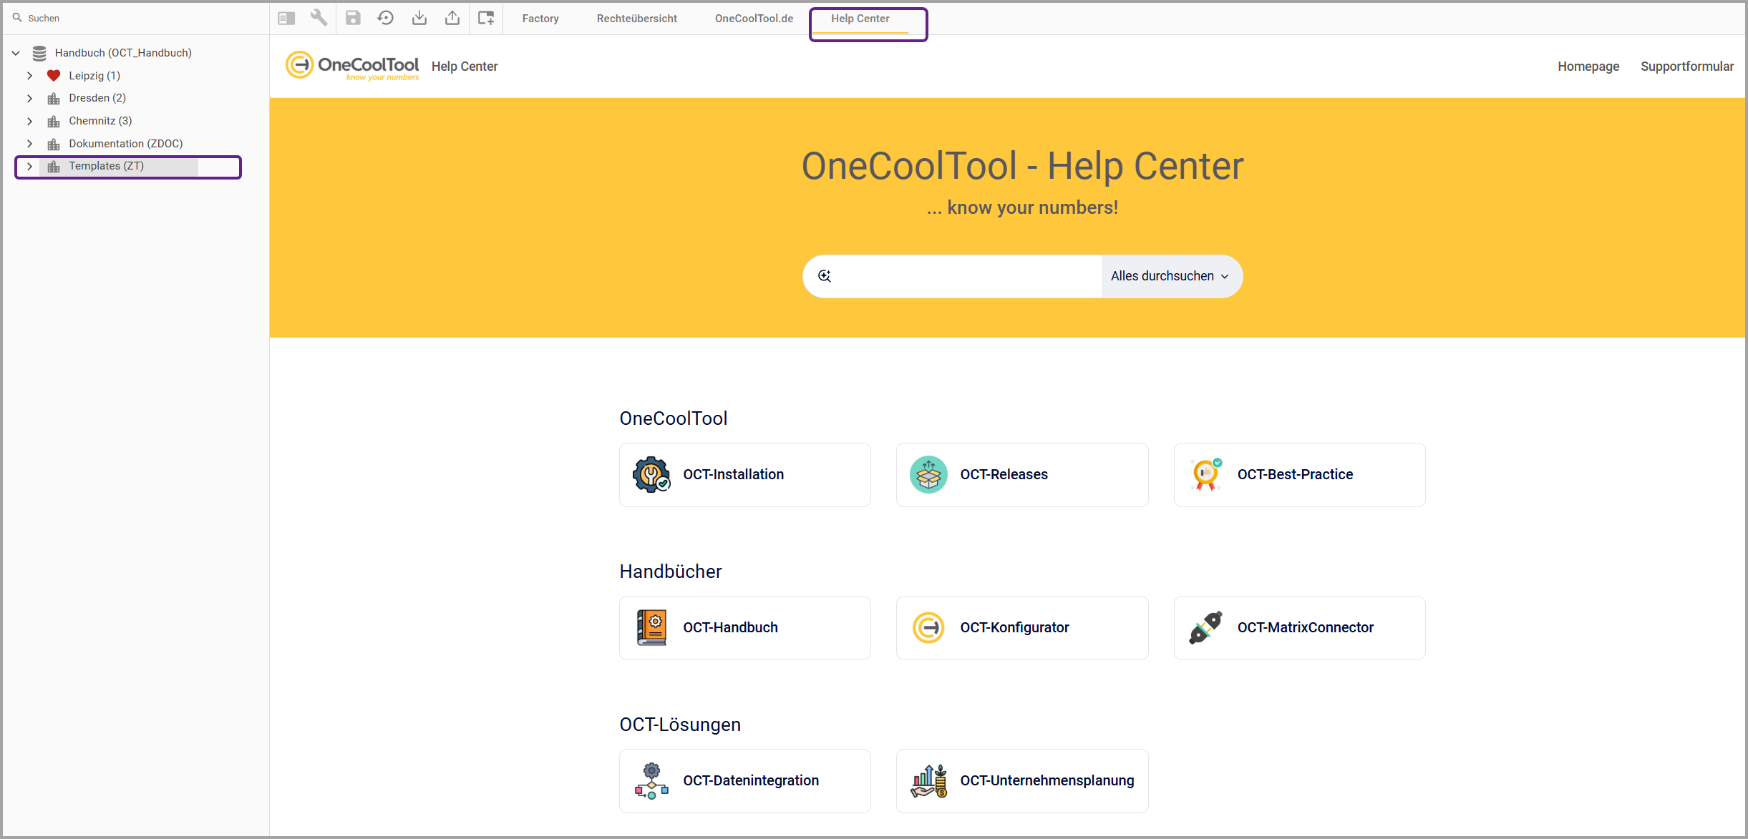The width and height of the screenshot is (1748, 839).
Task: Click the red heart icon for Leipzig
Action: click(54, 75)
